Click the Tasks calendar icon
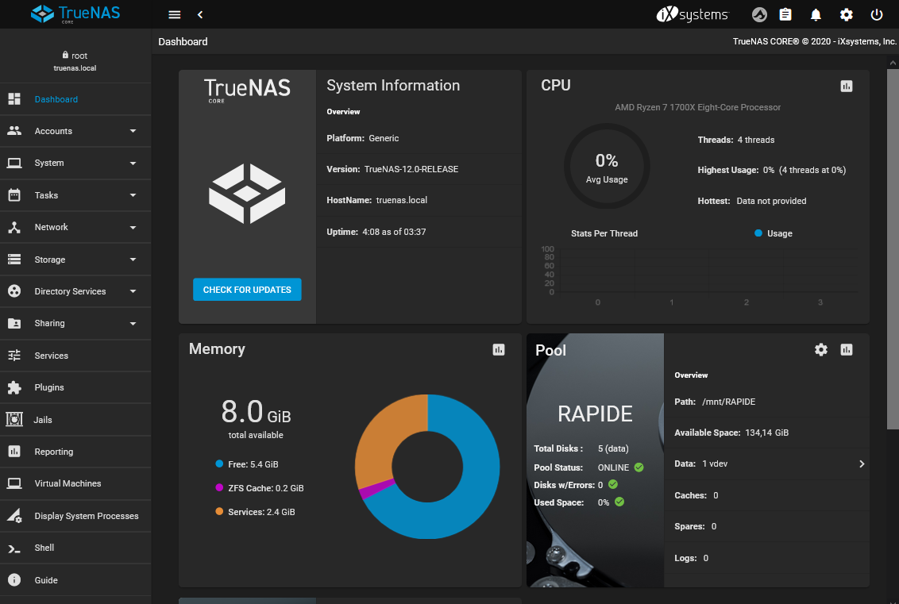 14,194
